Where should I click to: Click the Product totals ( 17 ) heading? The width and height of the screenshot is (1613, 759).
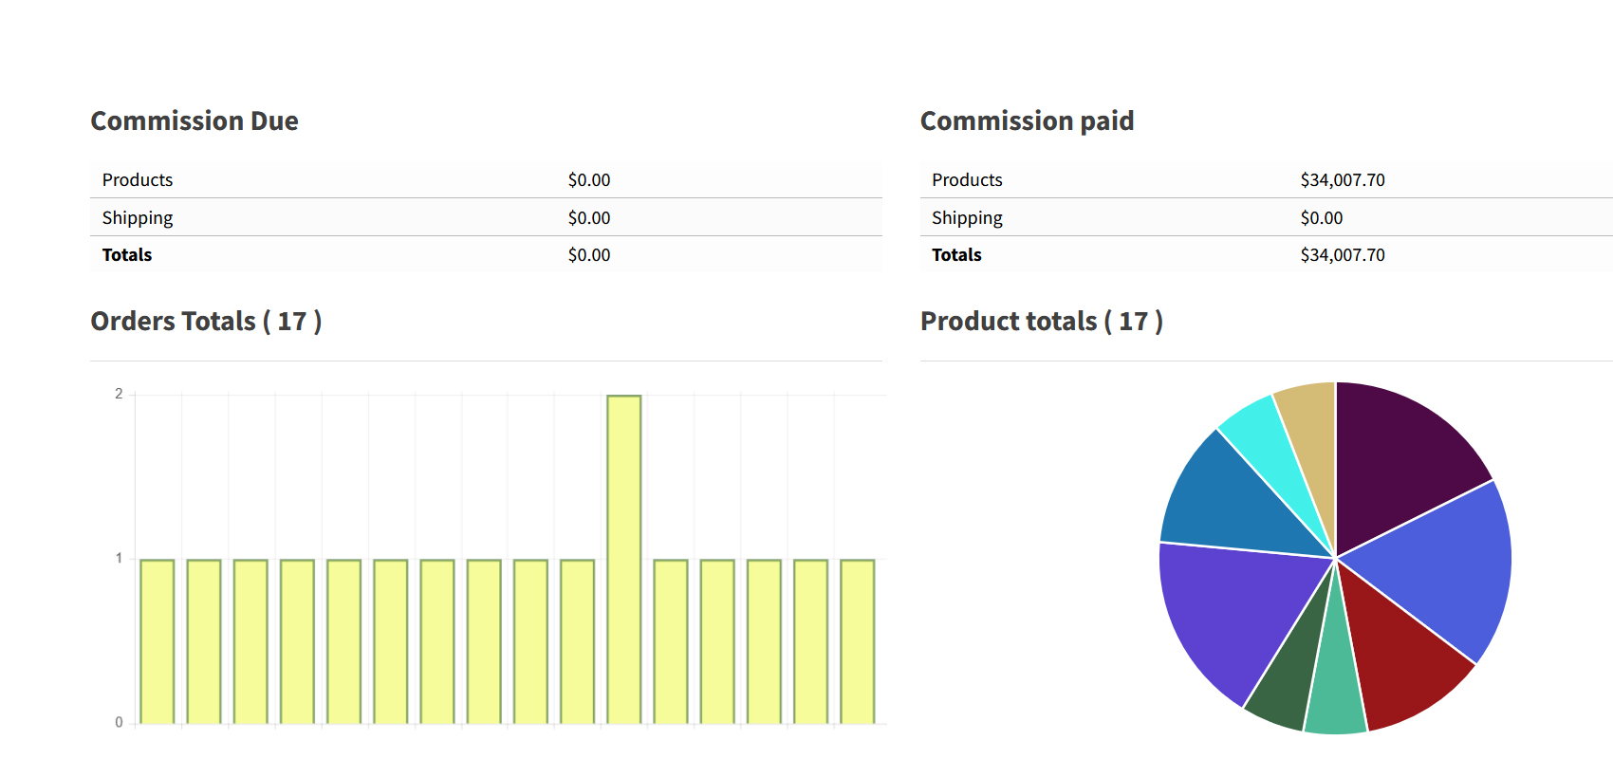[1041, 322]
